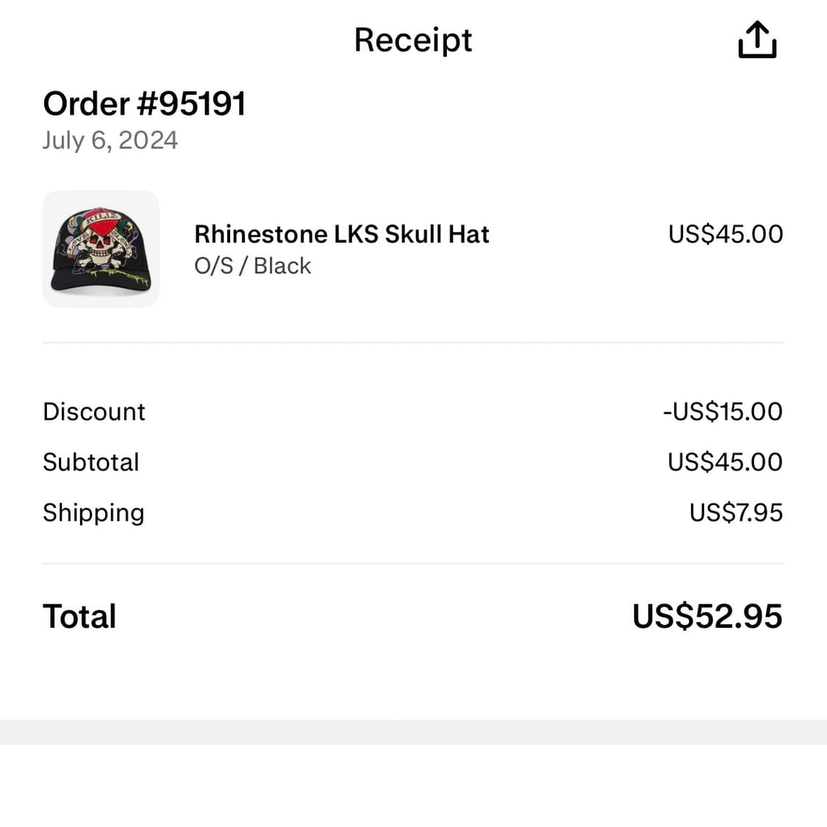This screenshot has width=827, height=827.
Task: Select the US$7.95 shipping cost
Action: (735, 512)
